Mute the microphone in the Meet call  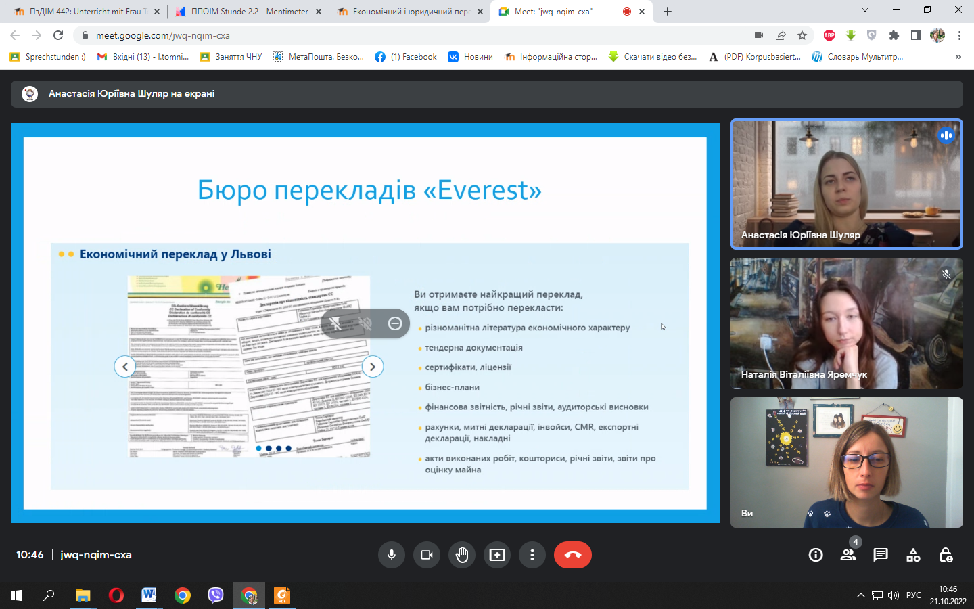point(392,555)
